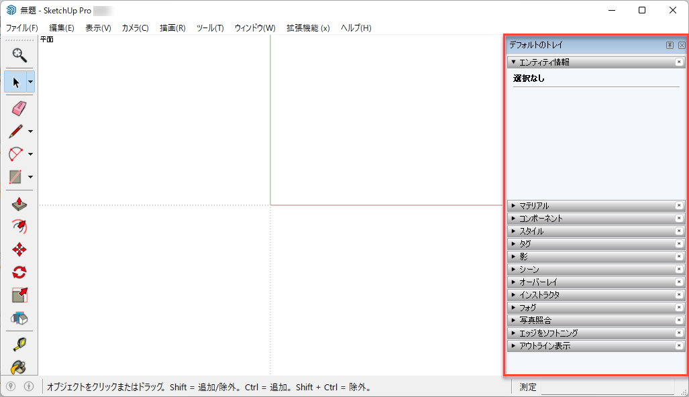Open dropdown arrow beside Arc tool

(x=31, y=154)
